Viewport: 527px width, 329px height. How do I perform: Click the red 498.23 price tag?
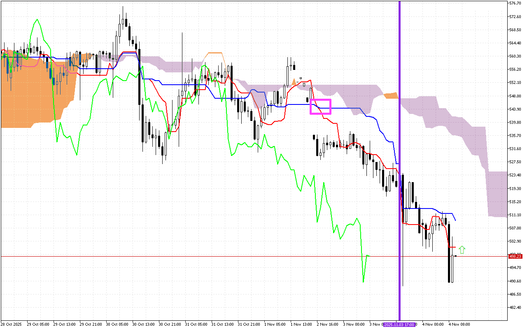(515, 256)
